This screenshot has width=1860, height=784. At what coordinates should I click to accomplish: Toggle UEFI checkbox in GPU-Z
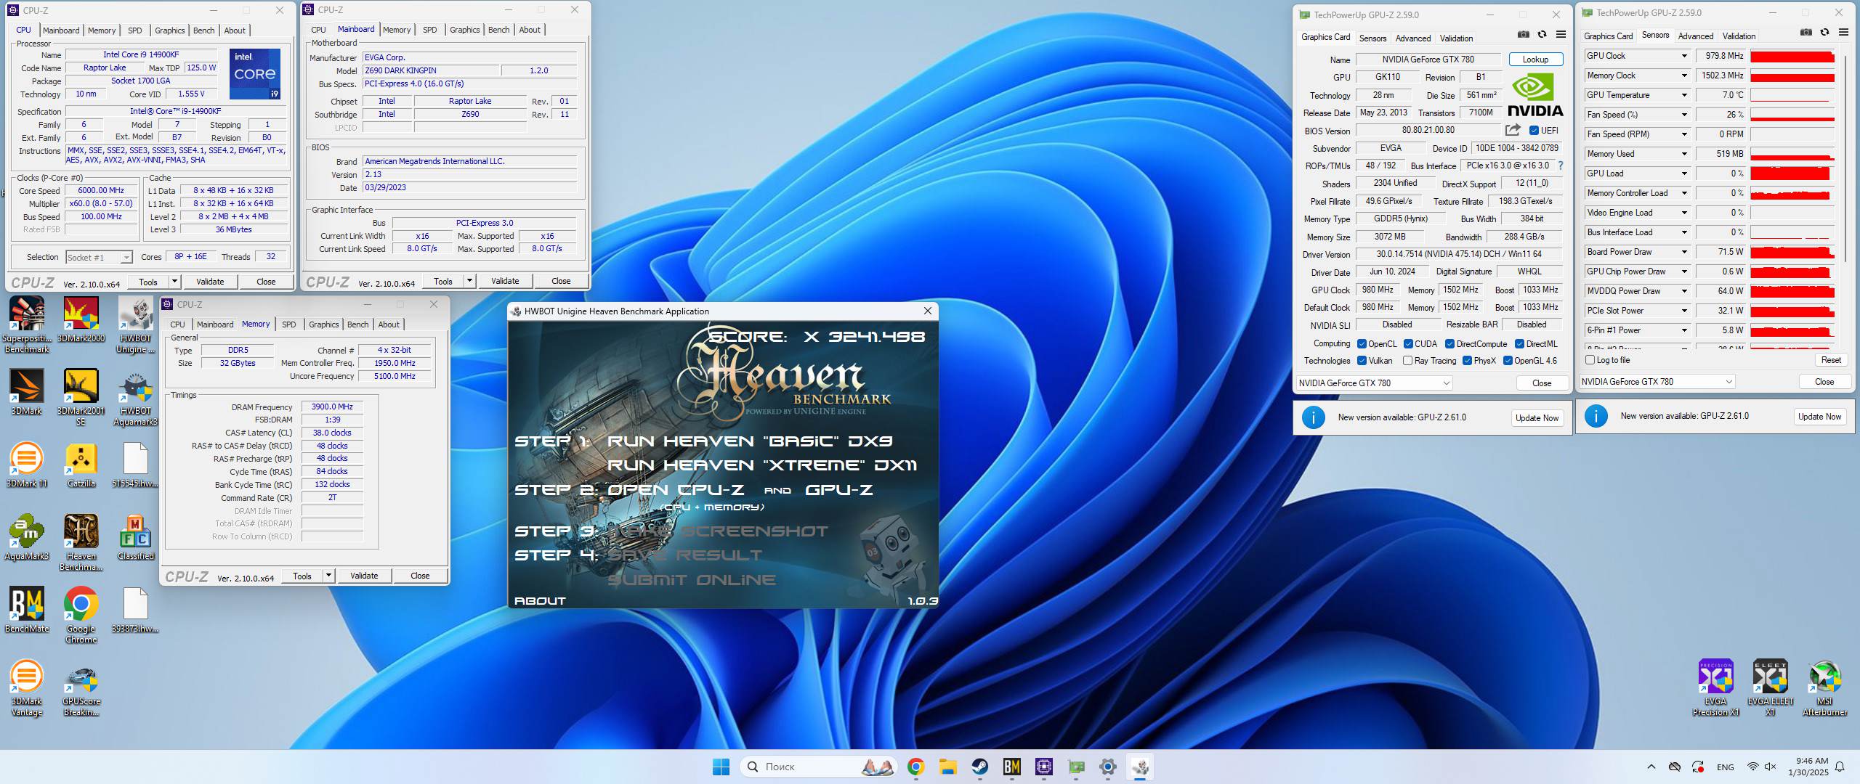[1534, 131]
